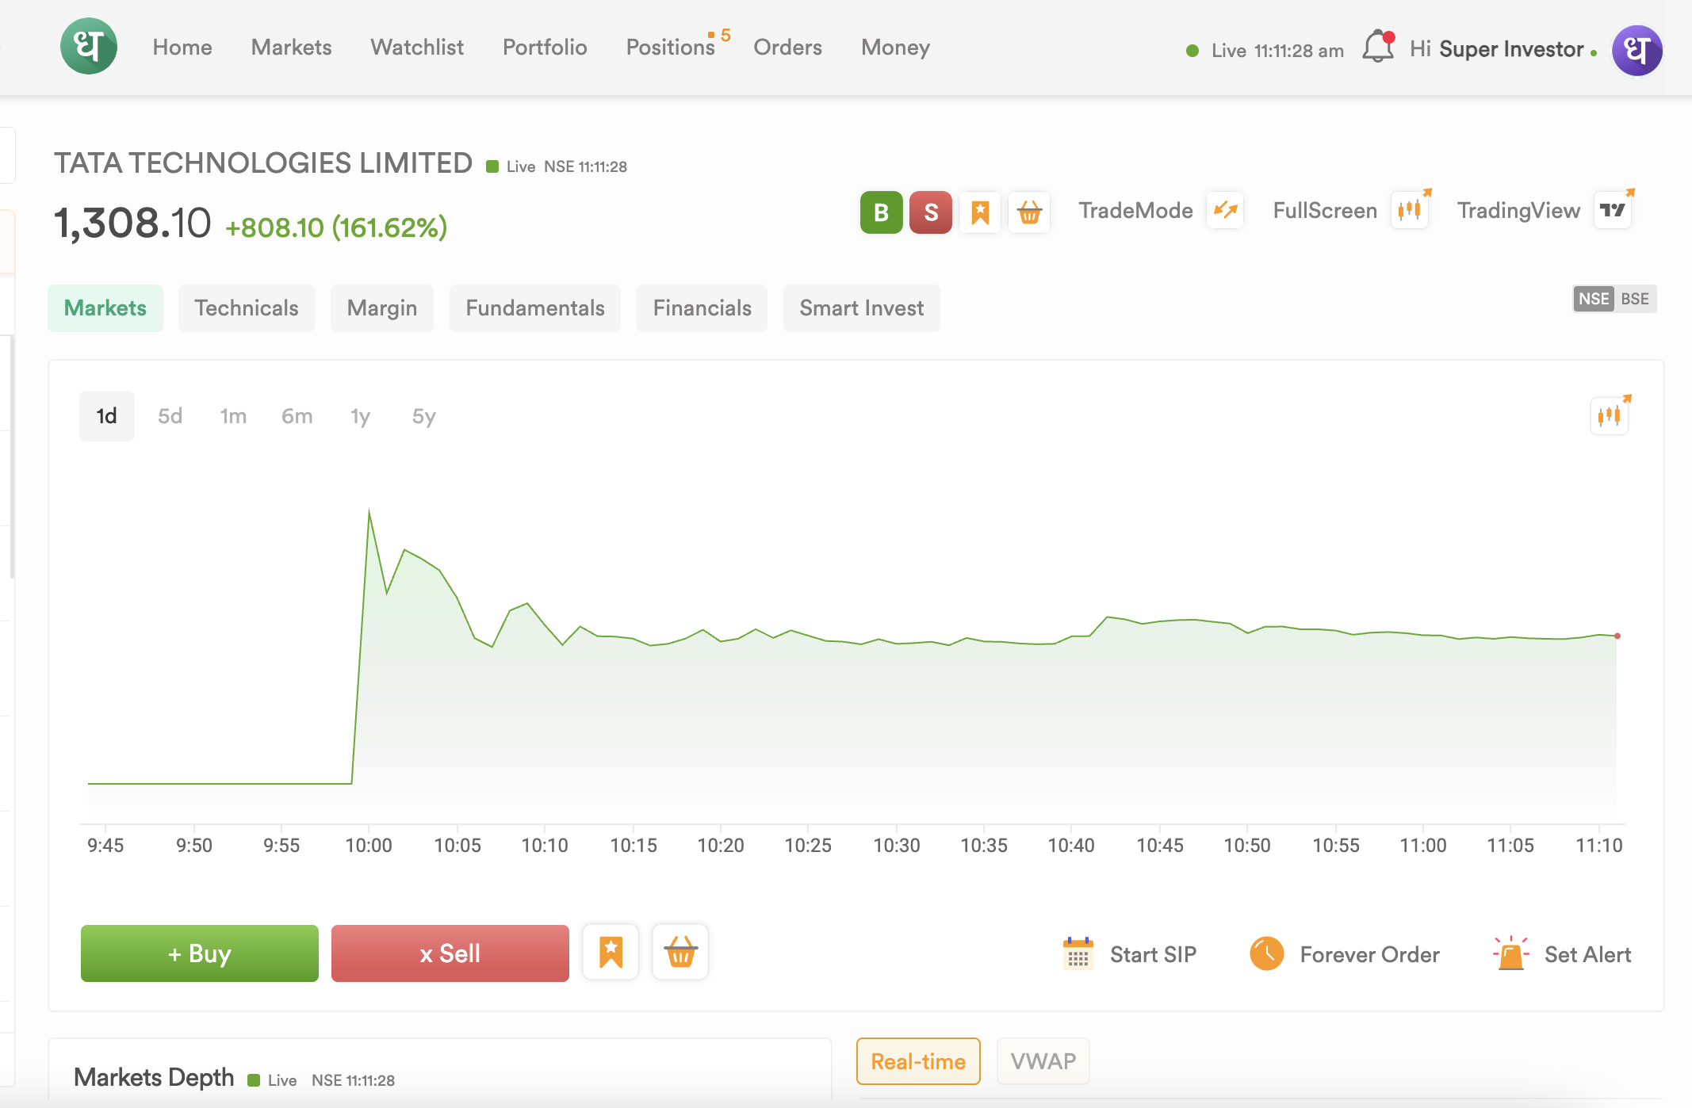
Task: Open the purple profile avatar
Action: [1637, 50]
